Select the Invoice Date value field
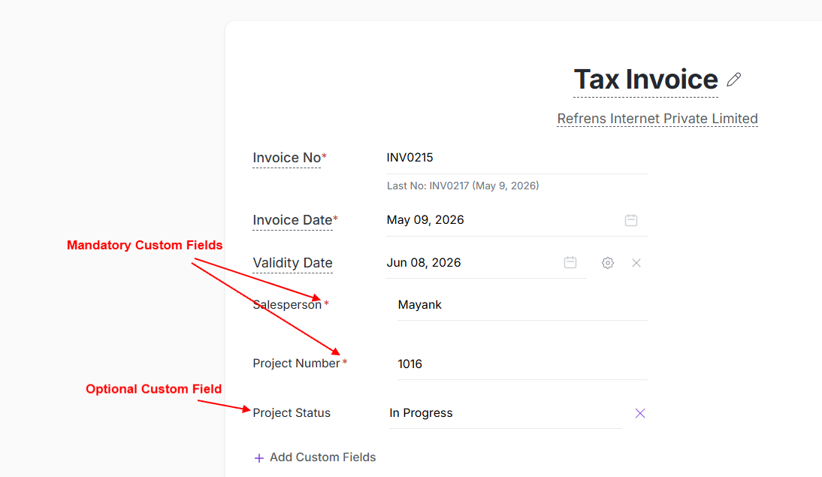This screenshot has height=477, width=822. click(x=500, y=220)
